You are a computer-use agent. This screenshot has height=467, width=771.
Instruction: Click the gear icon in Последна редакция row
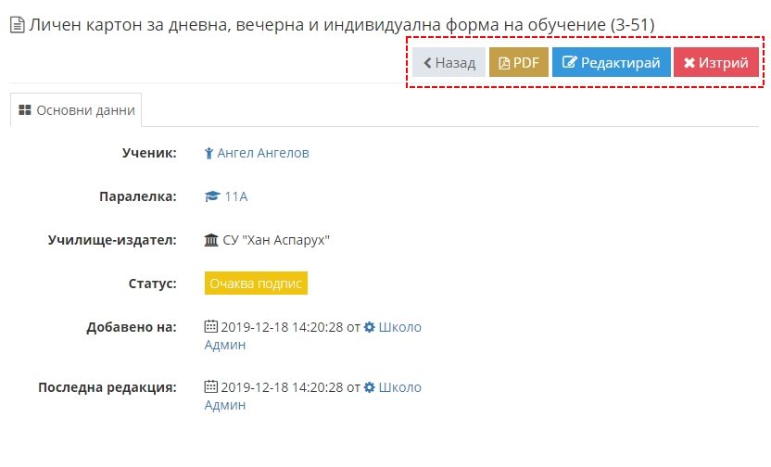click(x=369, y=387)
